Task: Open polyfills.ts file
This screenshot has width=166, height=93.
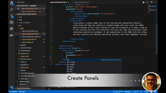Action: pyautogui.click(x=24, y=65)
